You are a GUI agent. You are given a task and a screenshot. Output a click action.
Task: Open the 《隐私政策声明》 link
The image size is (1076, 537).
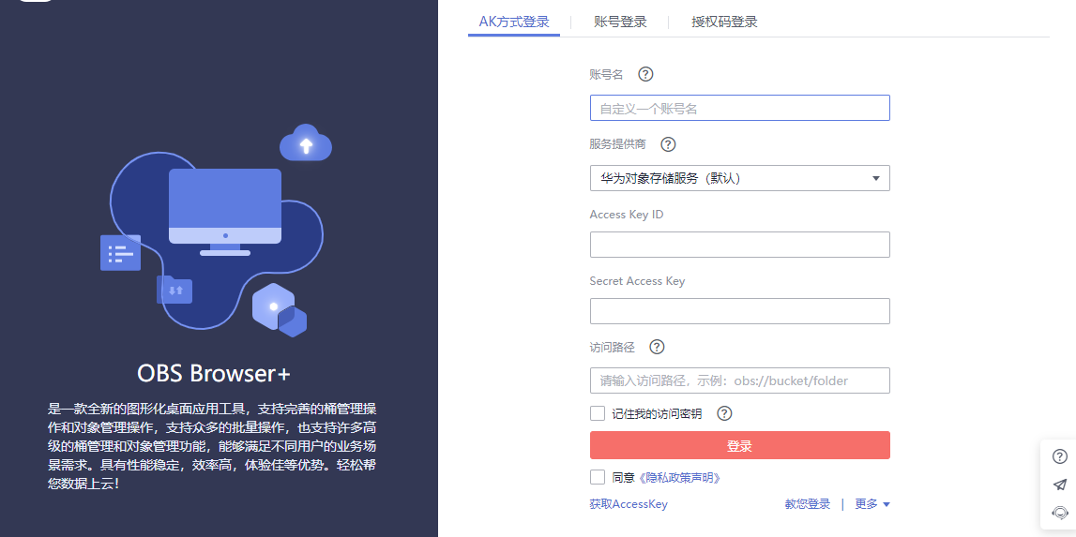[x=679, y=478]
